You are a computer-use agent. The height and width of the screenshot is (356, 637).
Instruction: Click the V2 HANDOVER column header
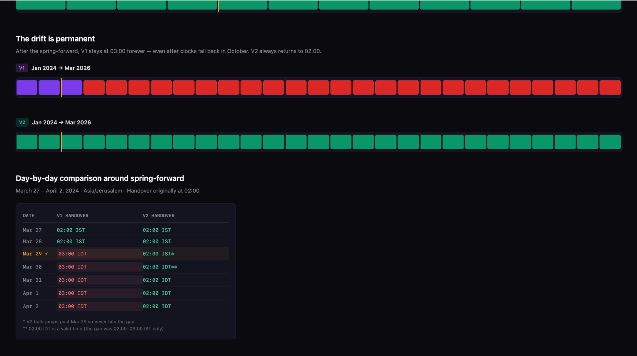pos(159,216)
